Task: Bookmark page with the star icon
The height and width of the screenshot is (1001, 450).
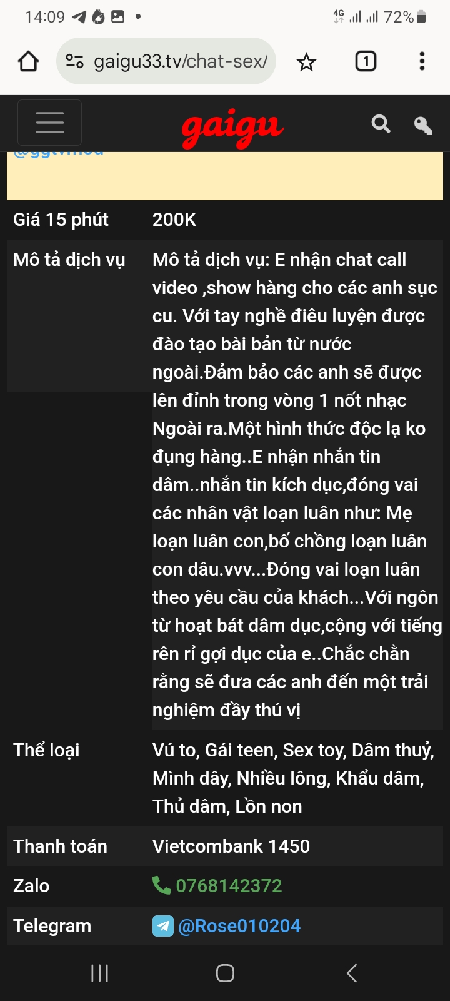Action: pyautogui.click(x=306, y=62)
